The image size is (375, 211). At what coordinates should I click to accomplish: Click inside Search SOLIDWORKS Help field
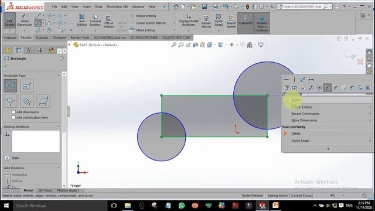pyautogui.click(x=302, y=6)
